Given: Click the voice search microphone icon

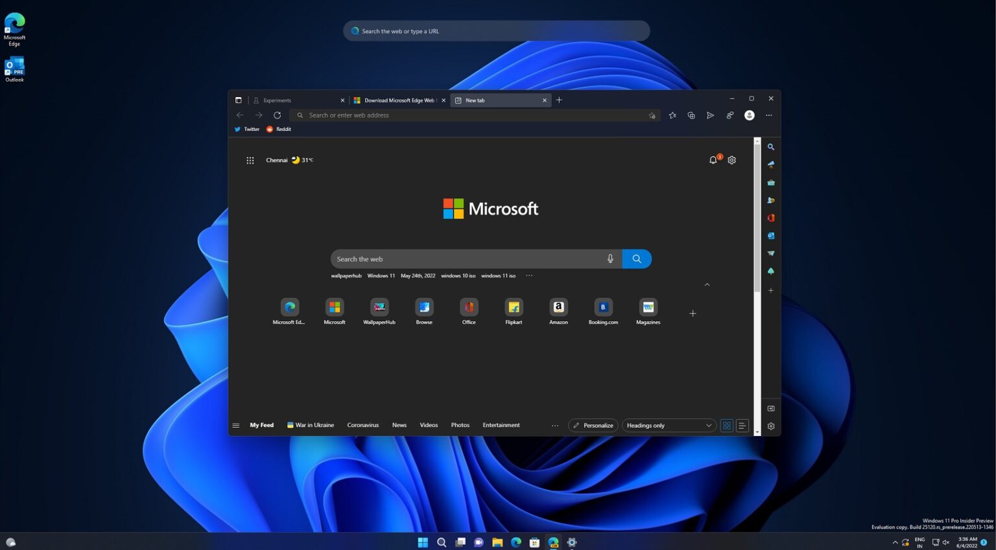Looking at the screenshot, I should [x=610, y=258].
